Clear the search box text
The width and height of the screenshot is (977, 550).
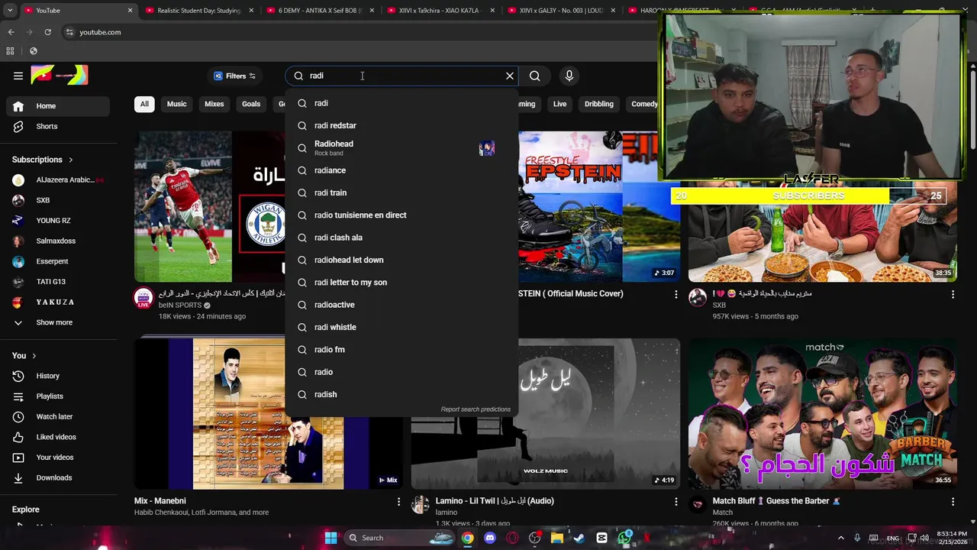[510, 76]
